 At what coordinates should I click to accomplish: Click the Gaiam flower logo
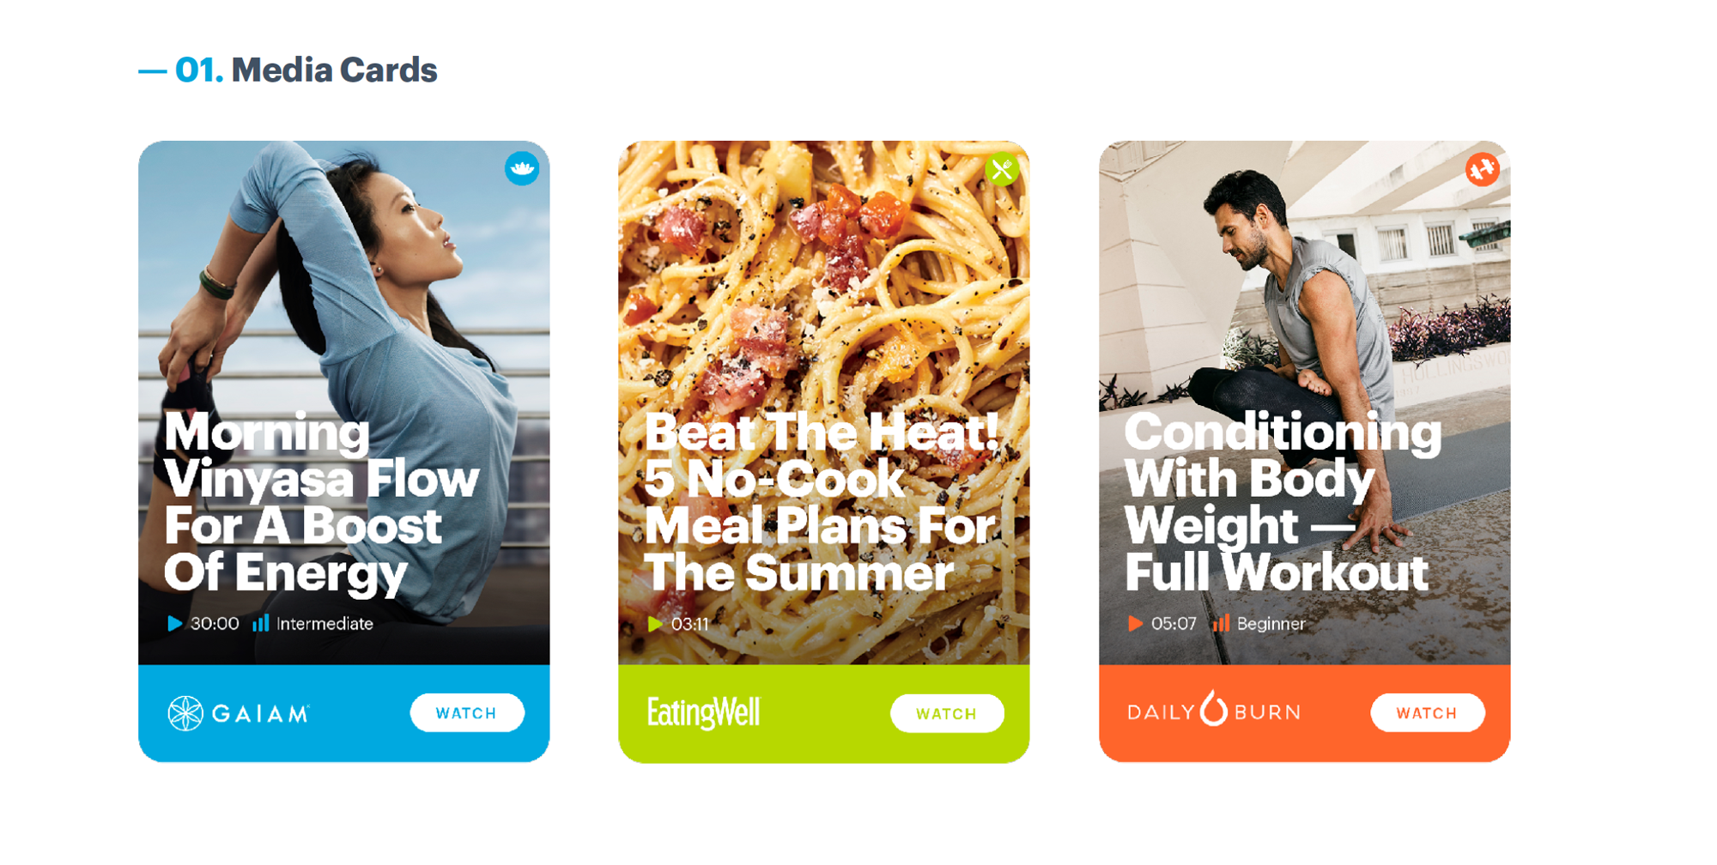point(185,713)
